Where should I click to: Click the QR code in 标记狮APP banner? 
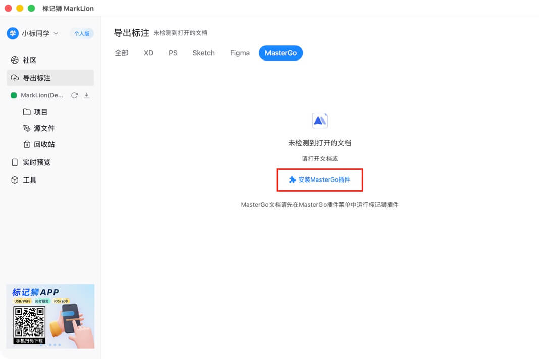(x=29, y=322)
